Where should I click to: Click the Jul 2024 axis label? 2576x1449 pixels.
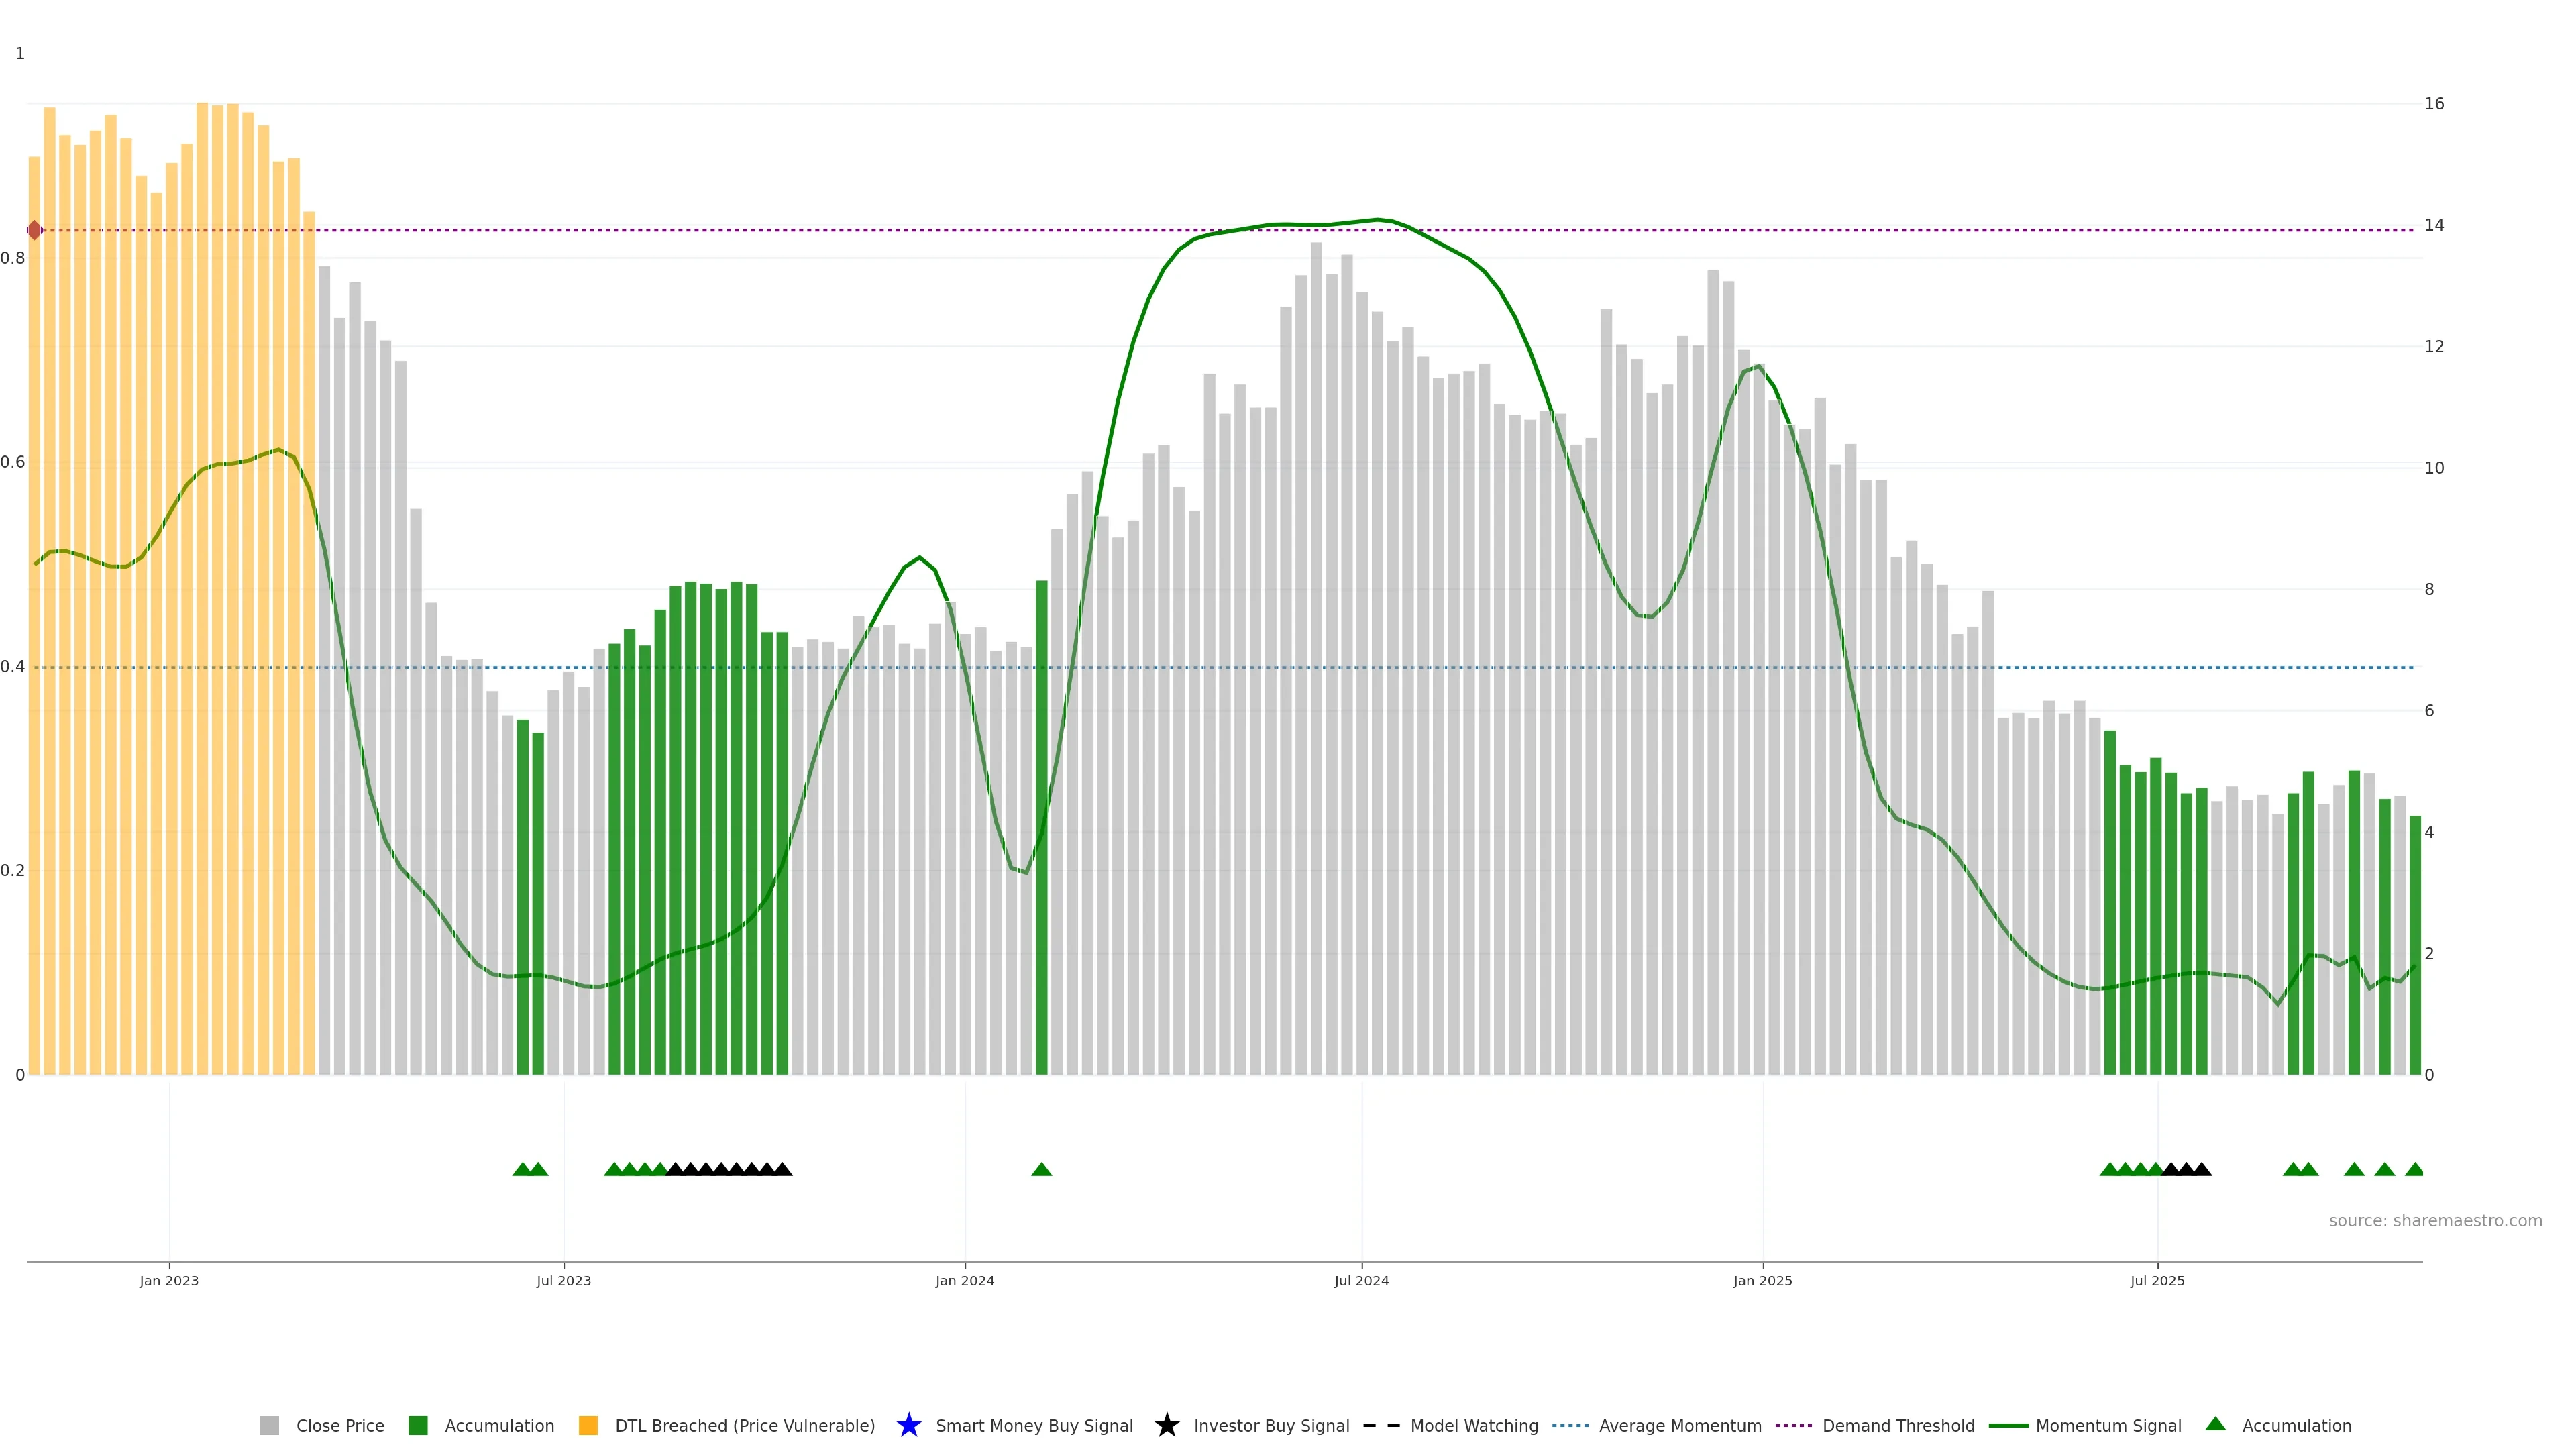1361,1281
